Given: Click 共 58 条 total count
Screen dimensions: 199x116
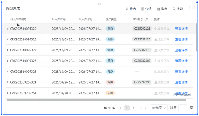Looking at the screenshot, I should click(109, 108).
